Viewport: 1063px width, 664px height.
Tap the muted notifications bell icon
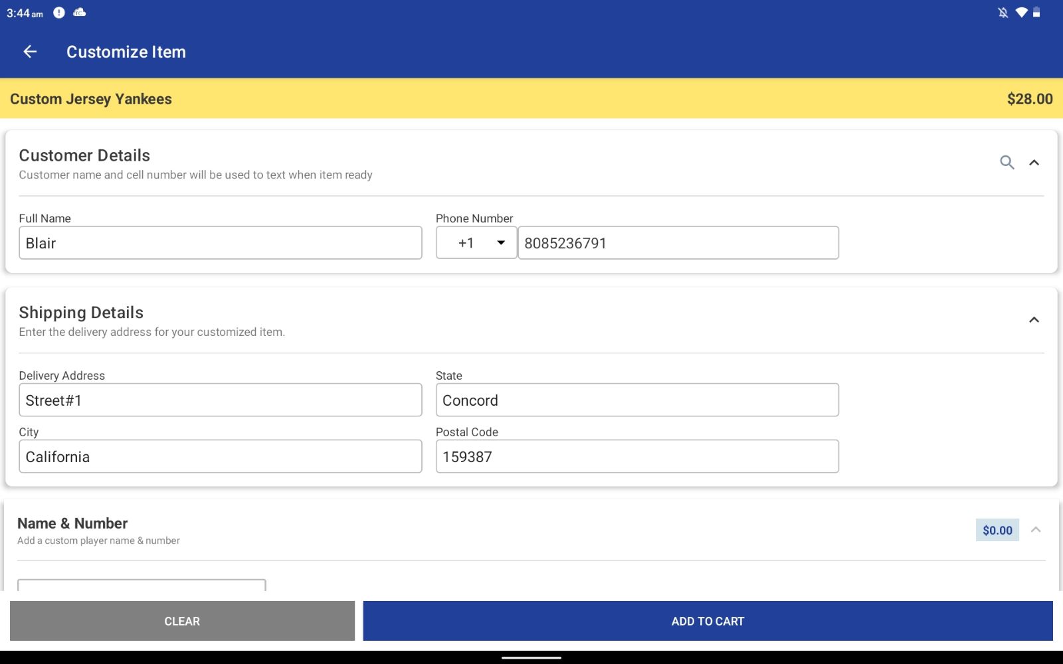(1003, 13)
